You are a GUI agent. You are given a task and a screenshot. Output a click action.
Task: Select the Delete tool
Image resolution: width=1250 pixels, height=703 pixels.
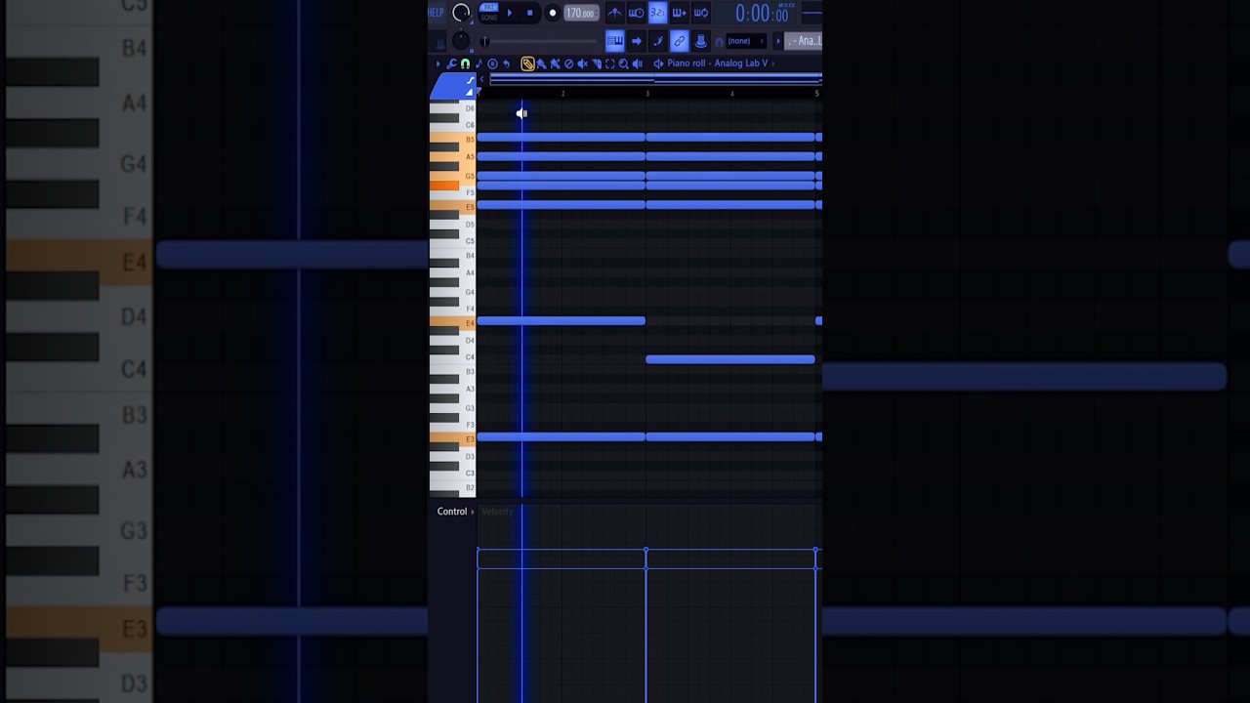coord(568,63)
